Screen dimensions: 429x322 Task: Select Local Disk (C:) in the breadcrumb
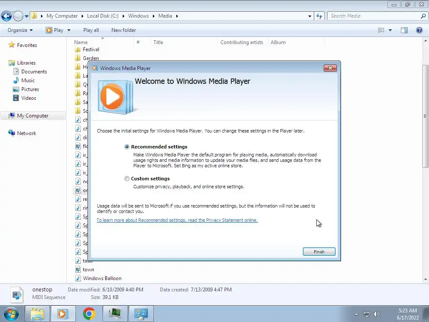coord(103,16)
